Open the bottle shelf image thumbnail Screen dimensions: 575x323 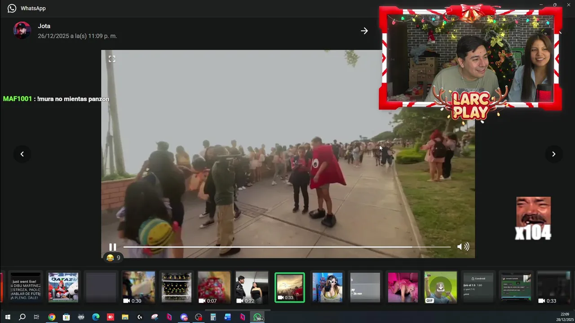click(x=177, y=288)
